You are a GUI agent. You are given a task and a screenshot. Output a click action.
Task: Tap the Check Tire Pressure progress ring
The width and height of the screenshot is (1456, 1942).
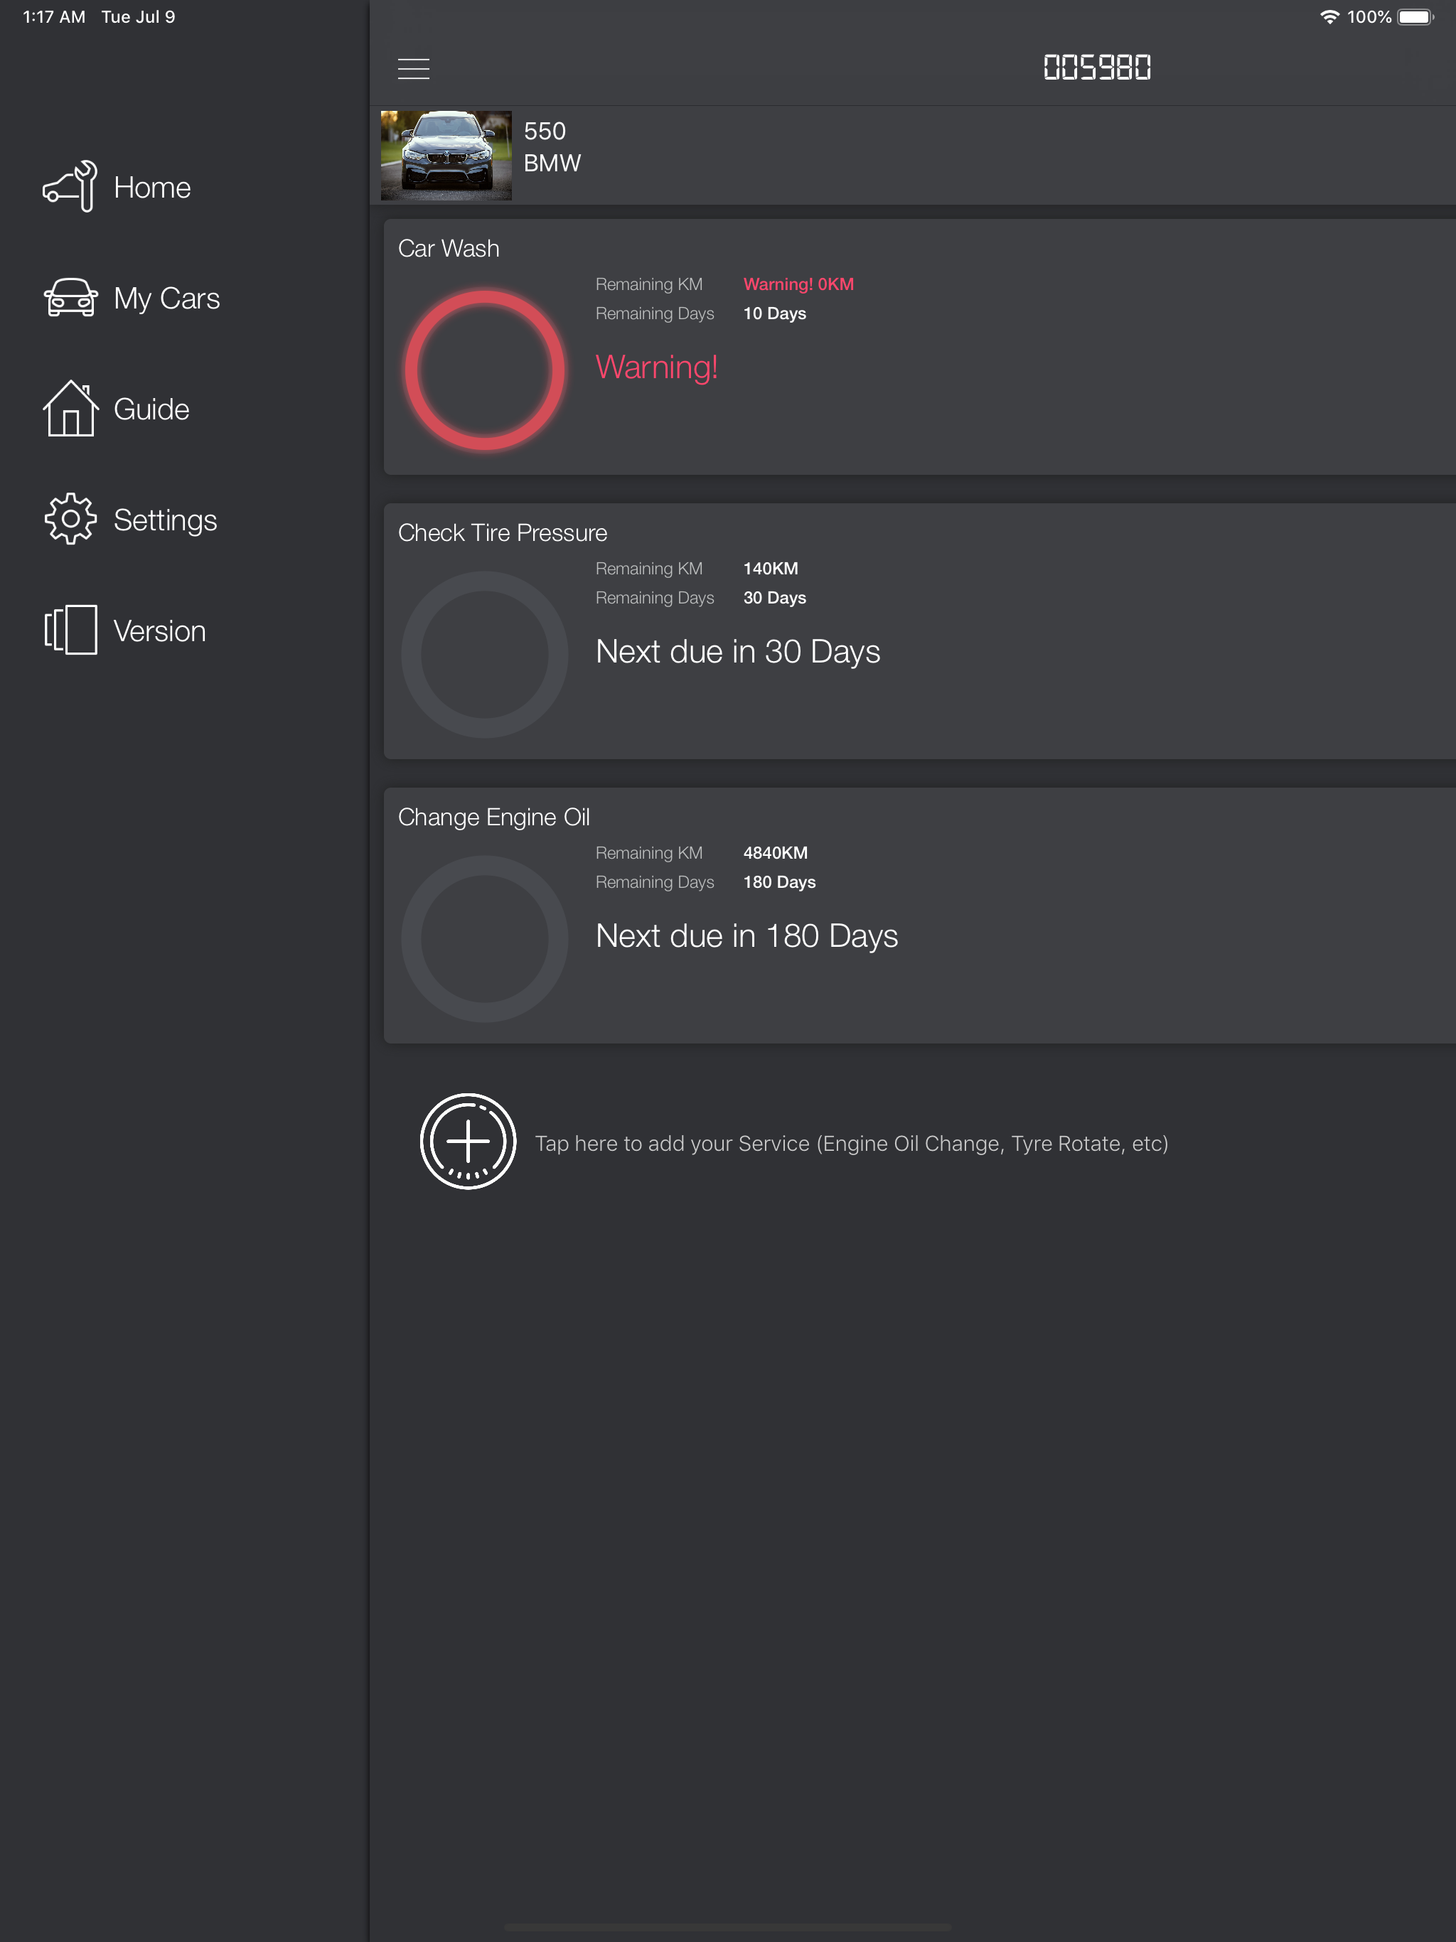click(485, 655)
